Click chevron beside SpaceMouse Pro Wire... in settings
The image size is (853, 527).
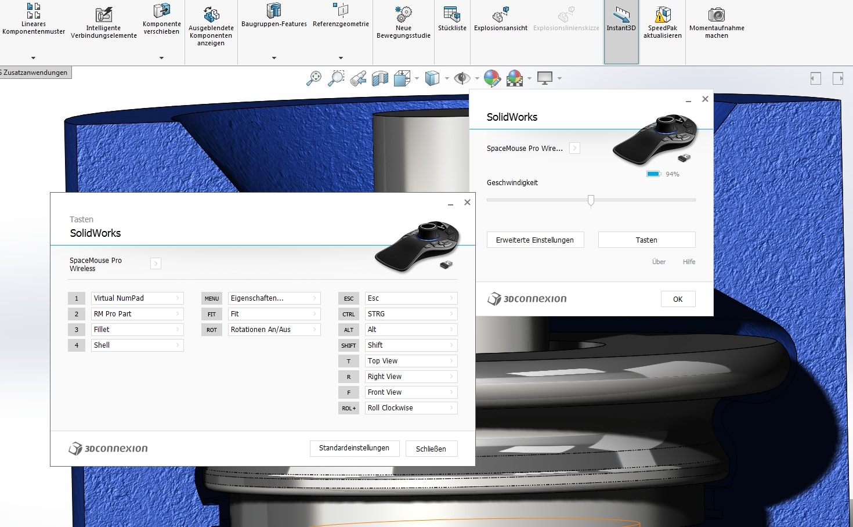coord(574,148)
